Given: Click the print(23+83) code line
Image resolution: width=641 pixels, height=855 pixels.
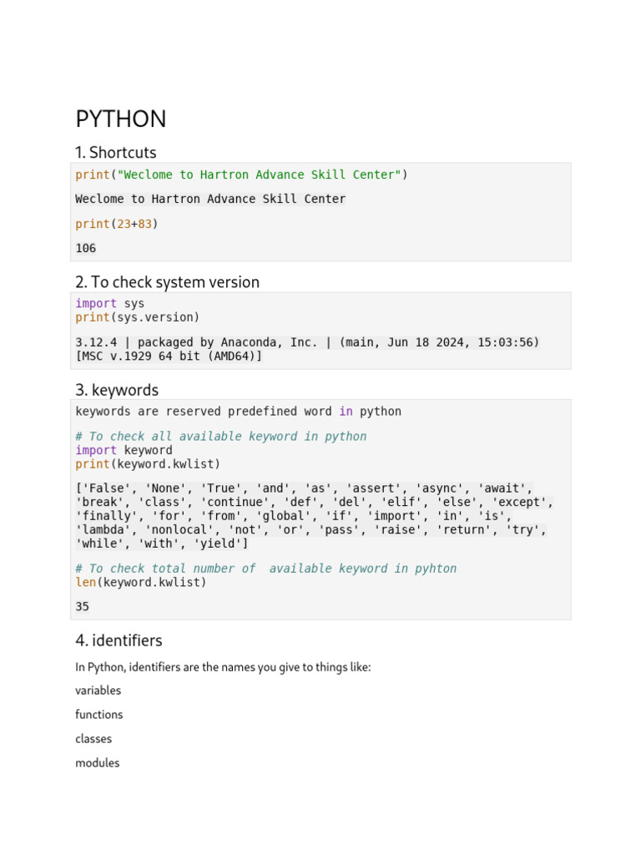Looking at the screenshot, I should click(x=116, y=224).
